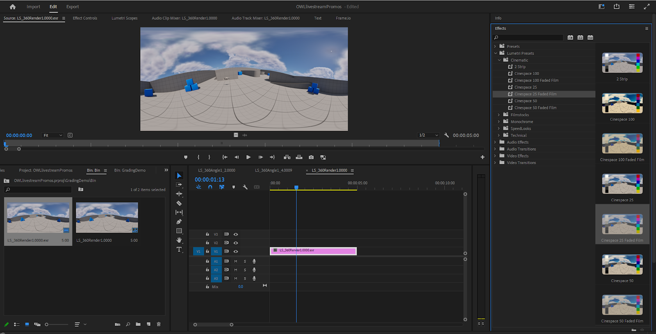Open the Effects panel menu
Viewport: 656px width, 334px height.
coord(647,29)
